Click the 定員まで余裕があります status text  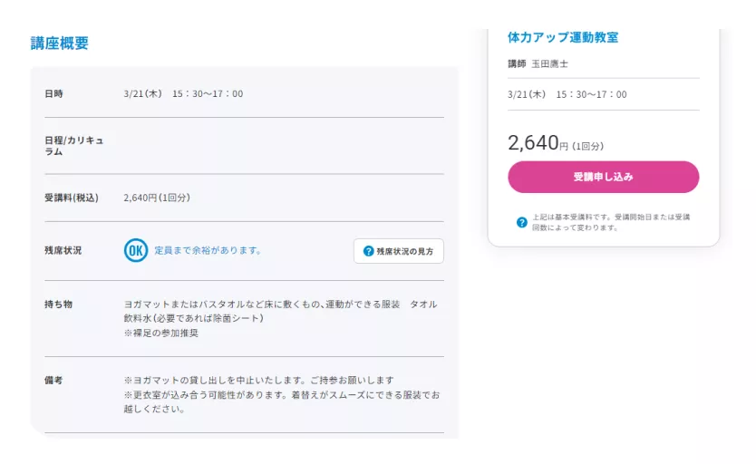coord(208,250)
